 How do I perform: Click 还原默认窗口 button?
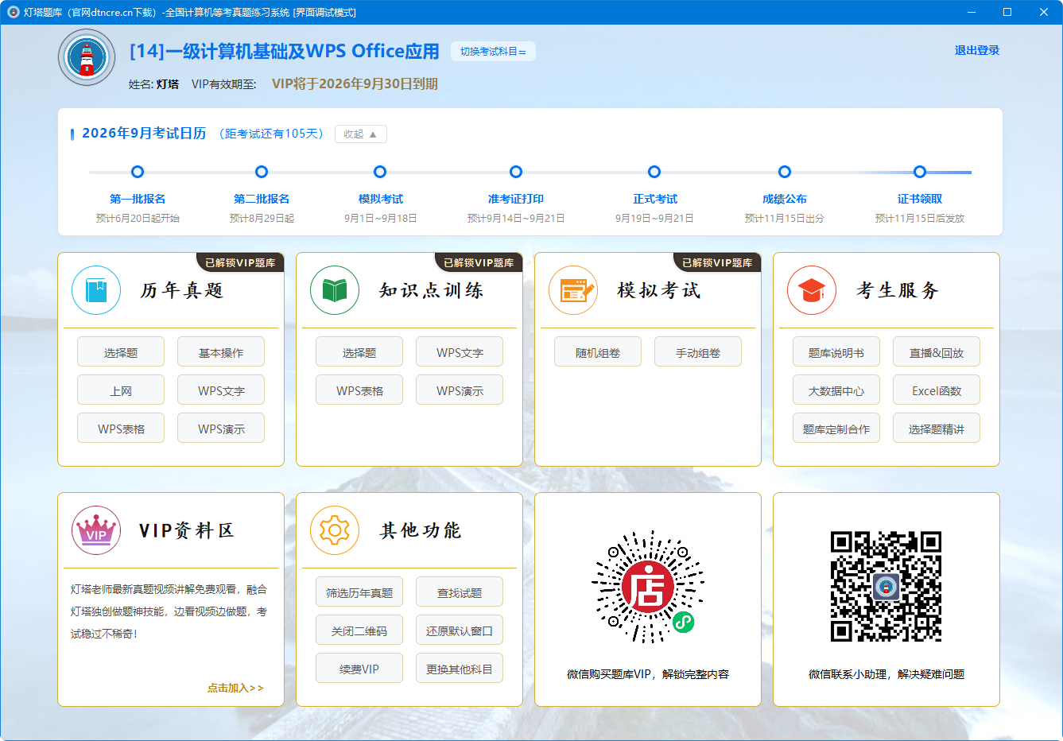pos(460,630)
